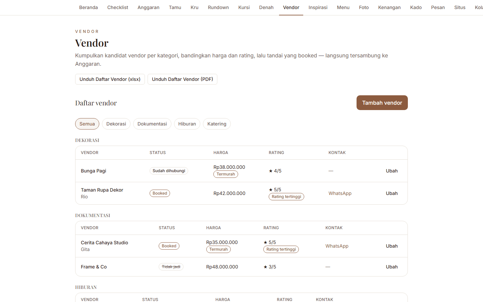
Task: Click contact name Rio
Action: [84, 197]
